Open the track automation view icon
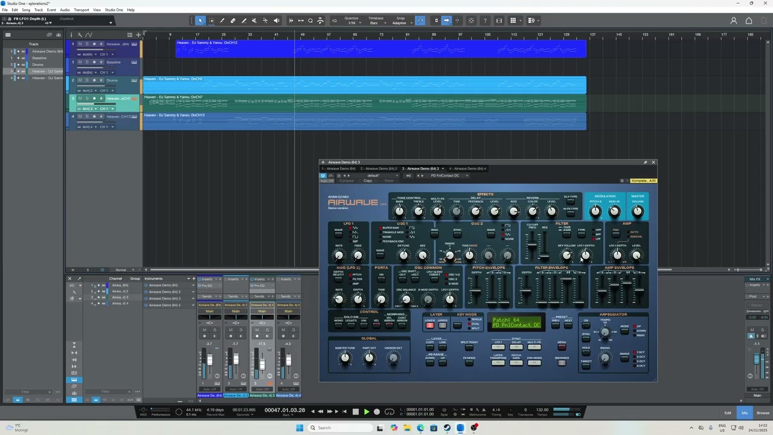Screen dimensions: 773x435 click(89, 34)
